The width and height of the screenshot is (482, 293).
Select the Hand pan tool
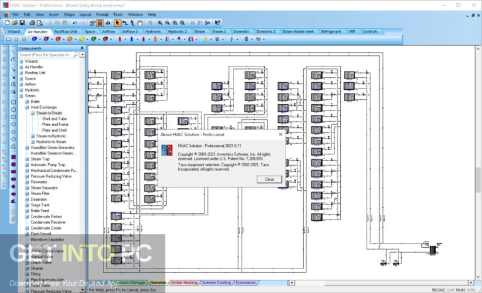[x=140, y=23]
